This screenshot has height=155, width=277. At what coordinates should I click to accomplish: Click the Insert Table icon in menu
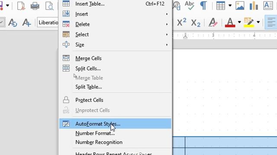point(66,3)
